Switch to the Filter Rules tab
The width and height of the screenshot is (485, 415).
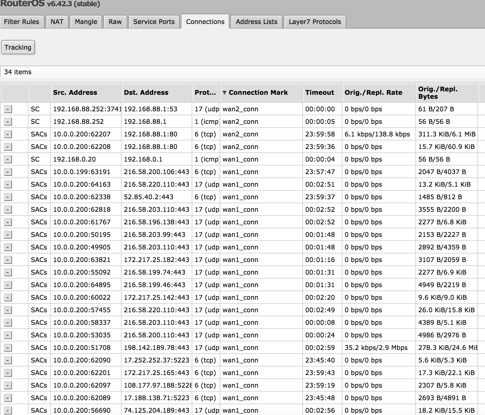pyautogui.click(x=21, y=22)
